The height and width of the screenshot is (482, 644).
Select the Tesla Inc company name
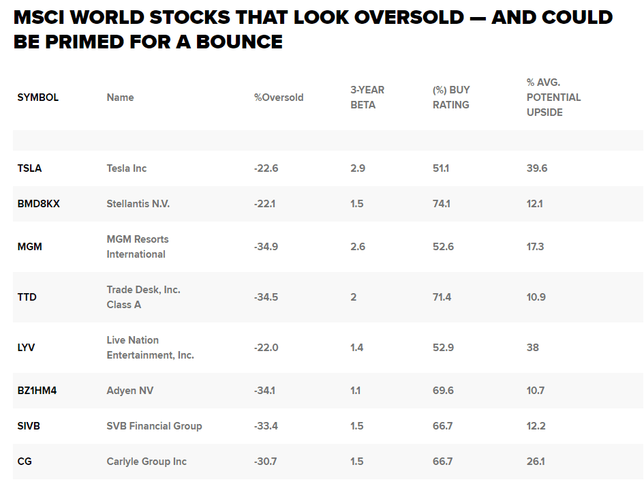pyautogui.click(x=127, y=168)
